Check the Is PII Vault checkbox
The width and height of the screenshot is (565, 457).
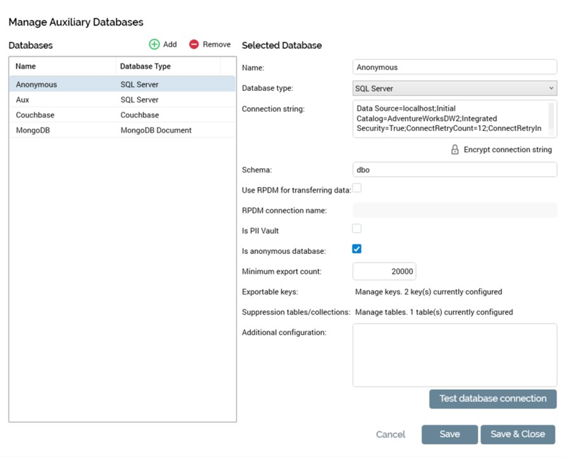(357, 228)
